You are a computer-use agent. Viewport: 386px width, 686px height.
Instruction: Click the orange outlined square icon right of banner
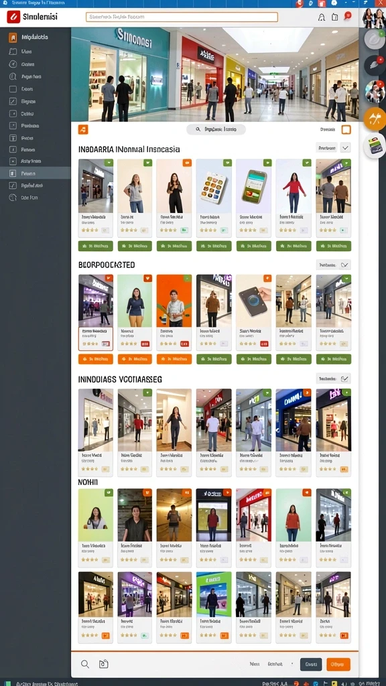(x=346, y=129)
